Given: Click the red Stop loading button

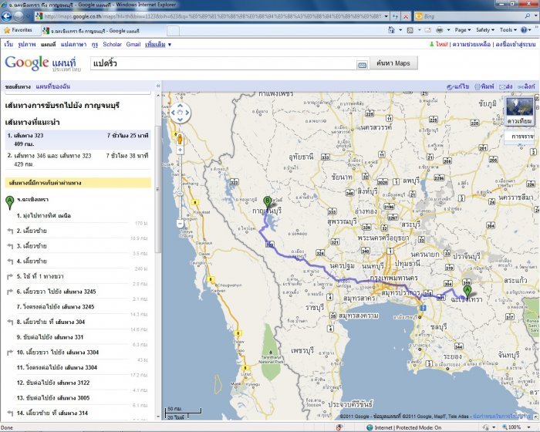Looking at the screenshot, I should pos(406,16).
